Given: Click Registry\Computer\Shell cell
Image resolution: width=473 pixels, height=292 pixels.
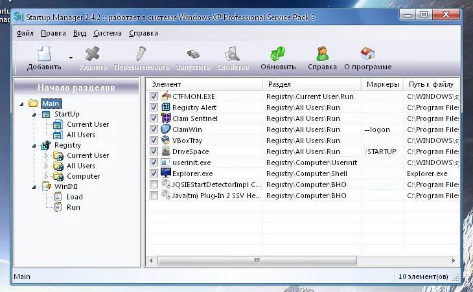Looking at the screenshot, I should (306, 174).
